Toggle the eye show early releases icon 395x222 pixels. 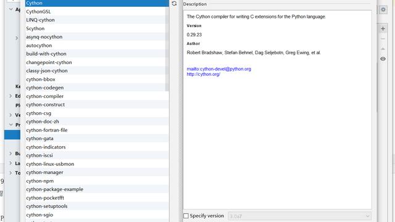coord(383,59)
